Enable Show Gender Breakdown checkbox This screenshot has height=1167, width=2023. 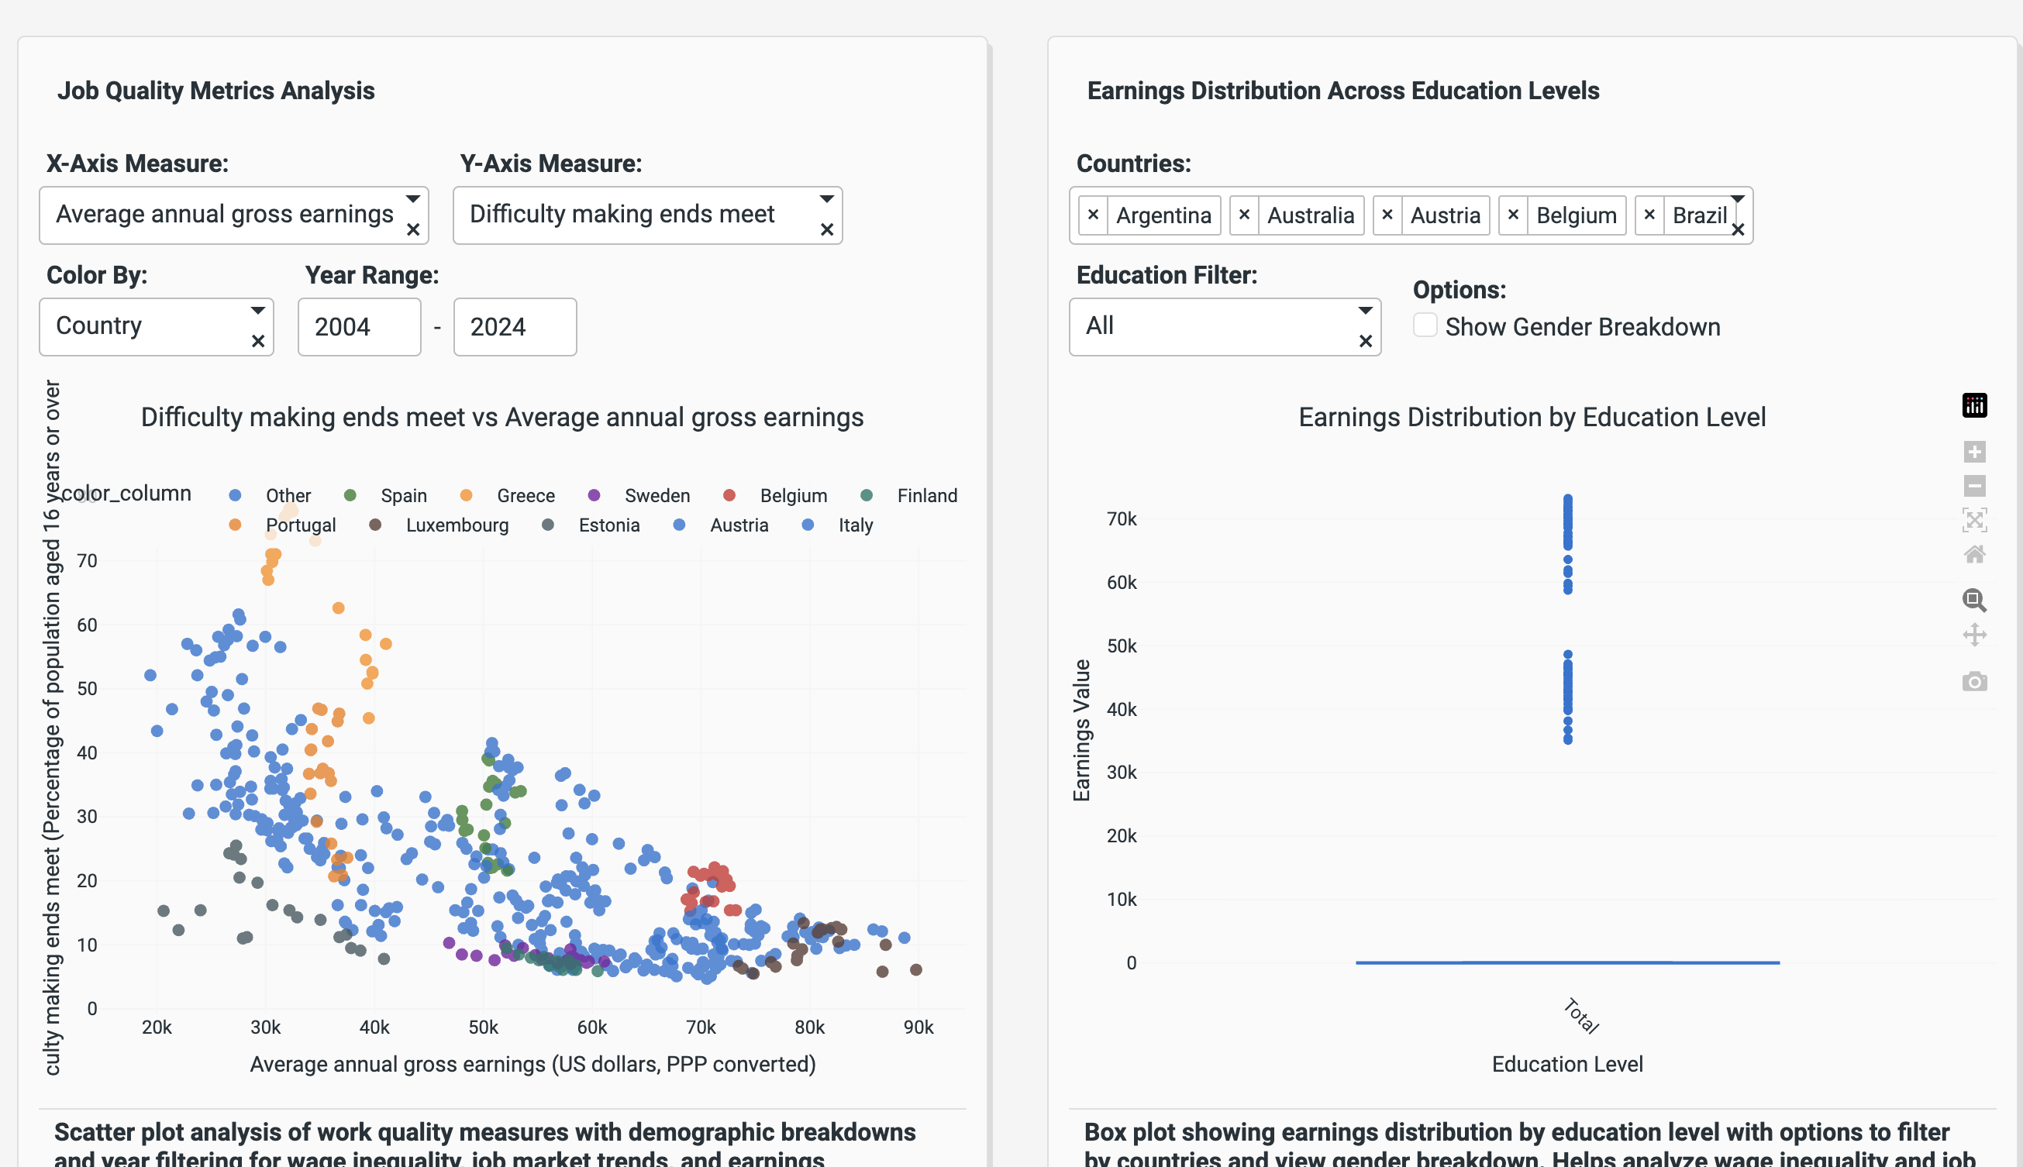point(1425,325)
